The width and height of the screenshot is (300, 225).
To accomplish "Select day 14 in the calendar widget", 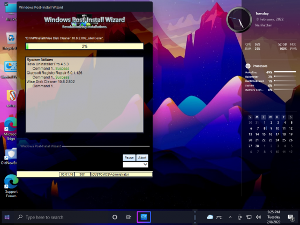I will point(257,134).
